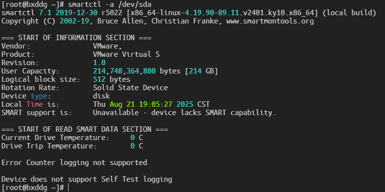385x192 pixels.
Task: Click the Error Counter logging not supported line
Action: tap(74, 163)
